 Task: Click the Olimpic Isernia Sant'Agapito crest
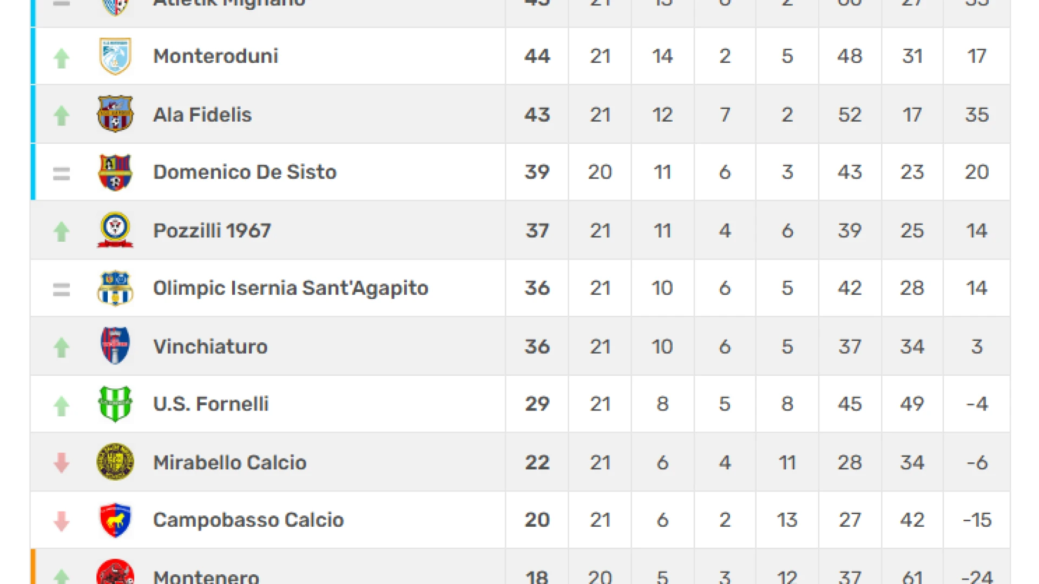115,288
